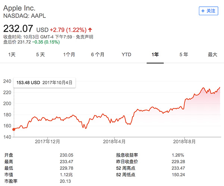
Task: Select the 5 天 range tab
Action: (x=40, y=54)
